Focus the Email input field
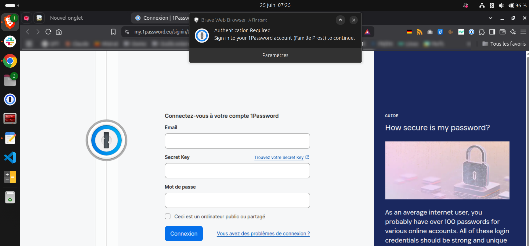This screenshot has height=246, width=529. tap(237, 141)
